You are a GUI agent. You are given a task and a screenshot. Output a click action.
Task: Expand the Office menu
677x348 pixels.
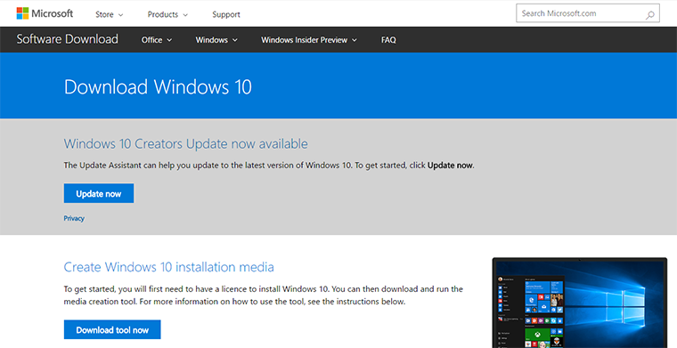157,40
